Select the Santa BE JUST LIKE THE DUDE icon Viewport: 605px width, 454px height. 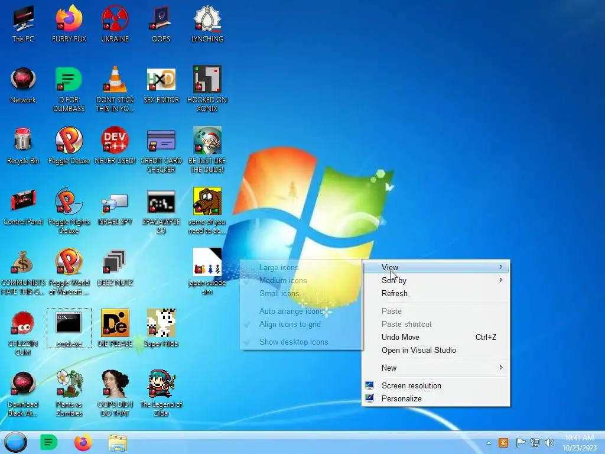pos(207,150)
